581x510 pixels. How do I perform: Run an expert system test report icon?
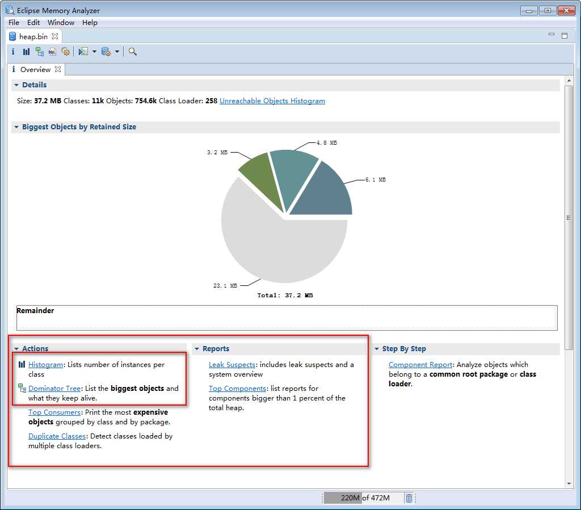(x=83, y=52)
